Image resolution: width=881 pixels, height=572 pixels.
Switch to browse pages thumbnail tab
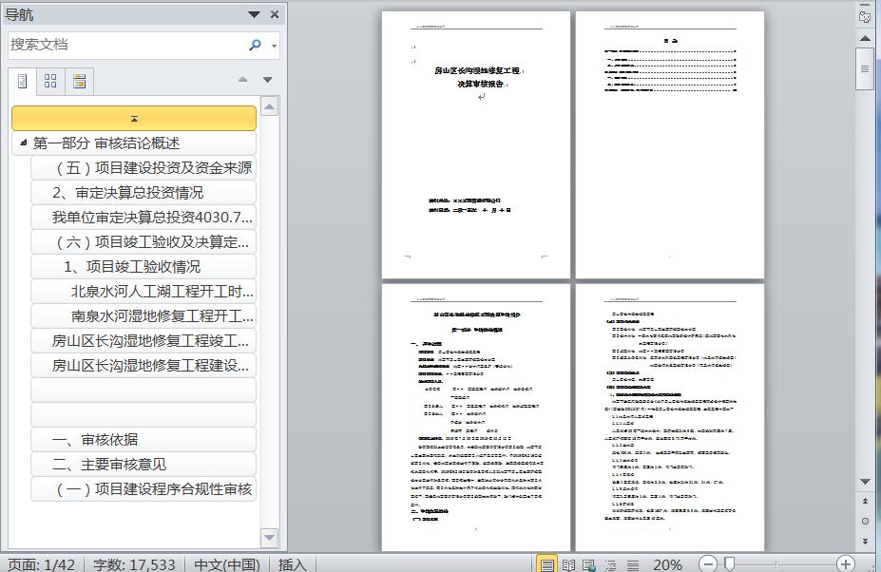click(x=50, y=82)
